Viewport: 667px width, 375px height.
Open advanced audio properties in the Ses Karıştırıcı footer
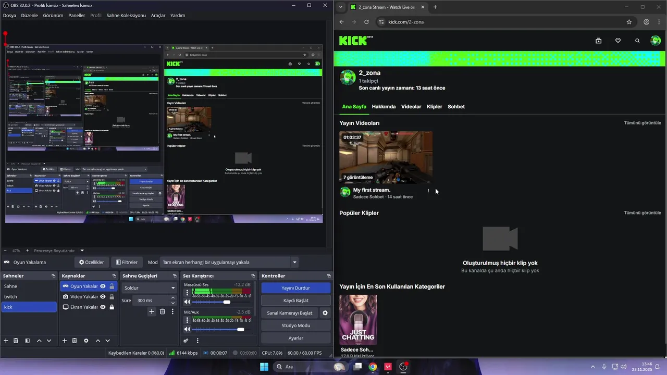point(186,341)
